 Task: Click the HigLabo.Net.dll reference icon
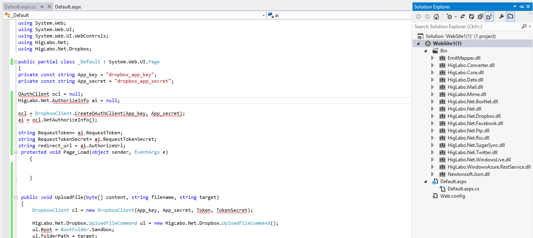(x=442, y=109)
